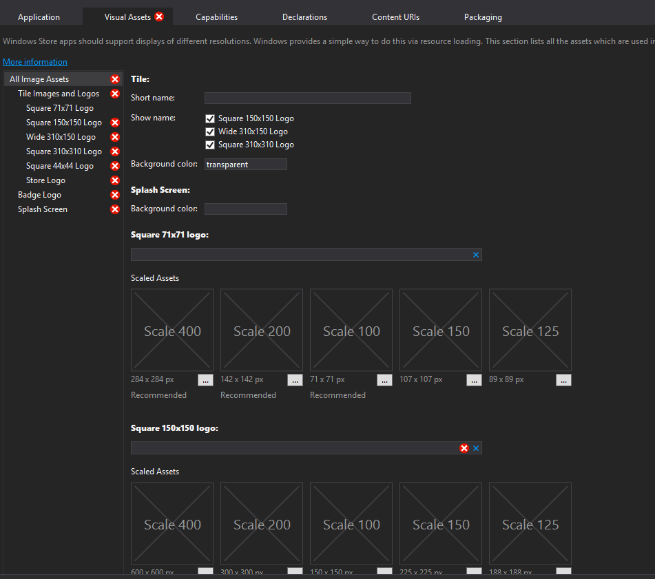Click error icon beside Badge Logo

115,195
